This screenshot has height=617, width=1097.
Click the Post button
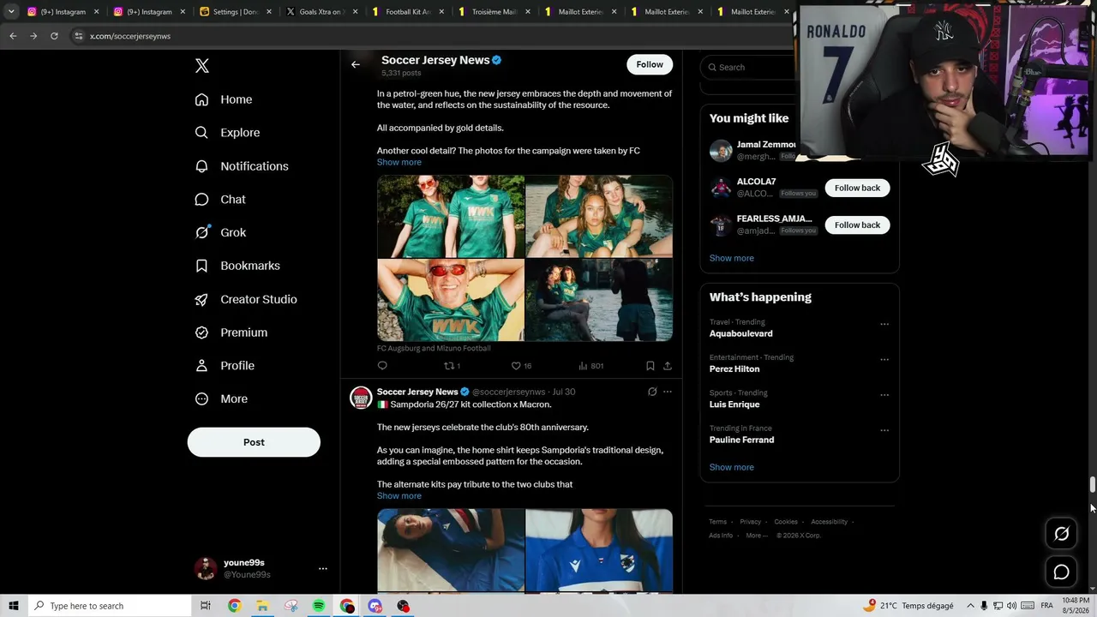pyautogui.click(x=254, y=442)
